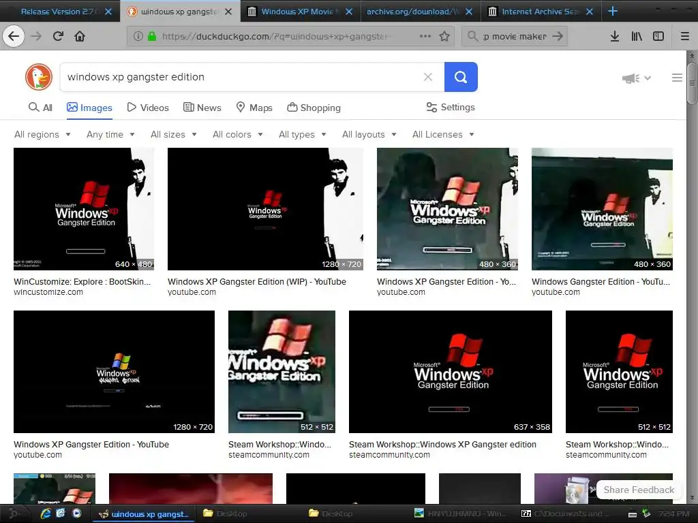Screen dimensions: 698x523
Task: Open the DuckDuckGo megaphone icon
Action: point(631,78)
